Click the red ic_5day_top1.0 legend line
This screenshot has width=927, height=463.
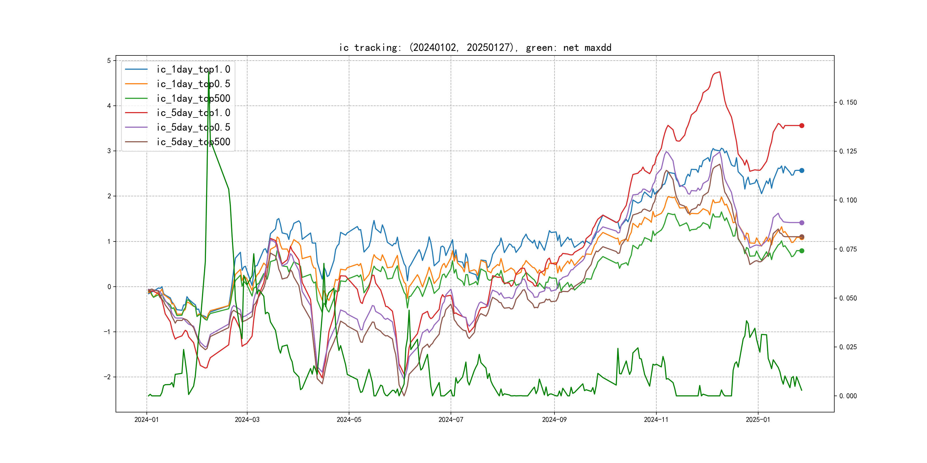coord(136,113)
